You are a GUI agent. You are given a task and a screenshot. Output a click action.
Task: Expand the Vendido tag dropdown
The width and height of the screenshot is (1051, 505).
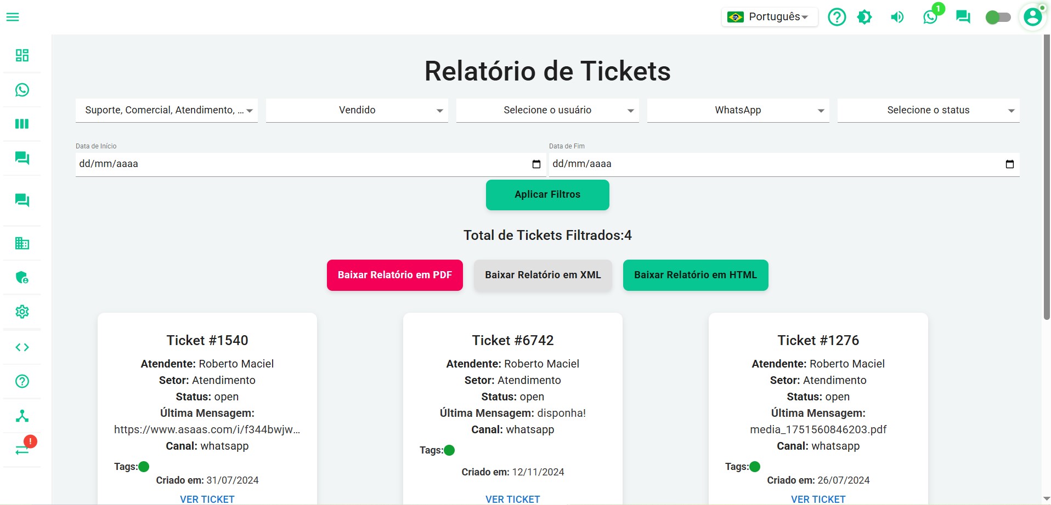tap(357, 110)
